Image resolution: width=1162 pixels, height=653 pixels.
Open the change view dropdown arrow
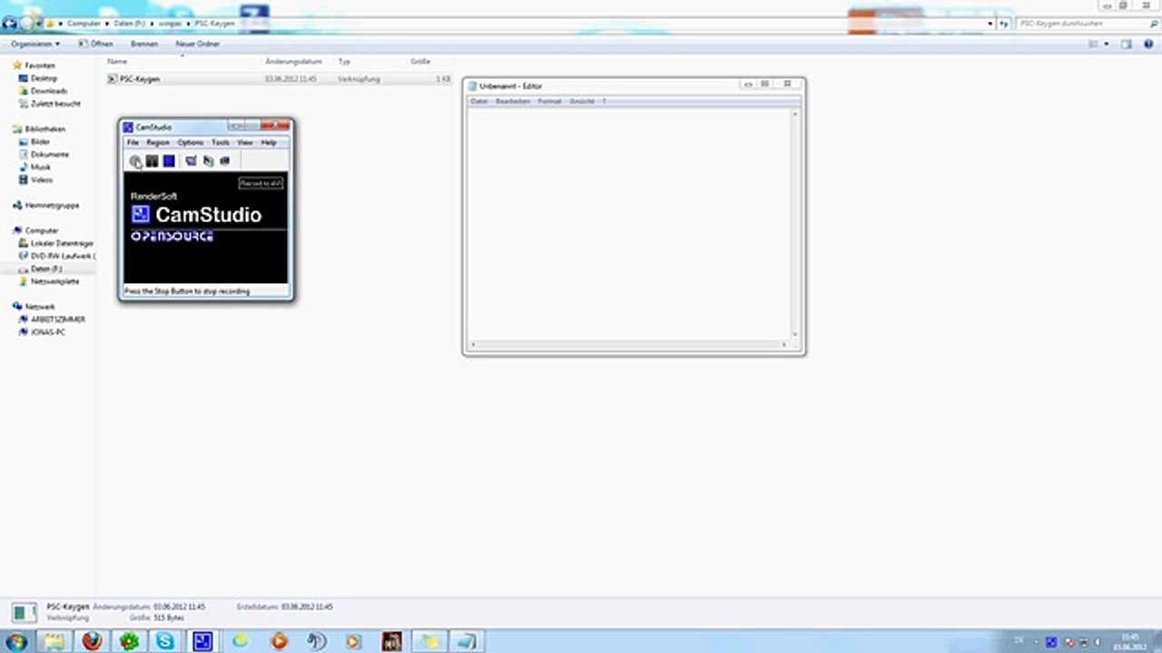pos(1107,44)
